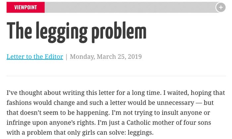This screenshot has width=232, height=139.
Task: Expand the section with the plus icon
Action: pyautogui.click(x=221, y=7)
